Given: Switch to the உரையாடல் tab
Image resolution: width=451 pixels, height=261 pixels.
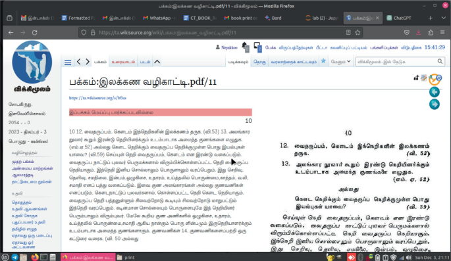Looking at the screenshot, I should (123, 62).
